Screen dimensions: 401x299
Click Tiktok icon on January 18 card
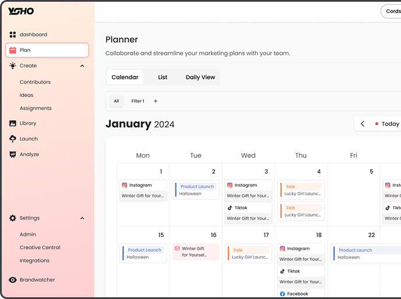point(282,271)
